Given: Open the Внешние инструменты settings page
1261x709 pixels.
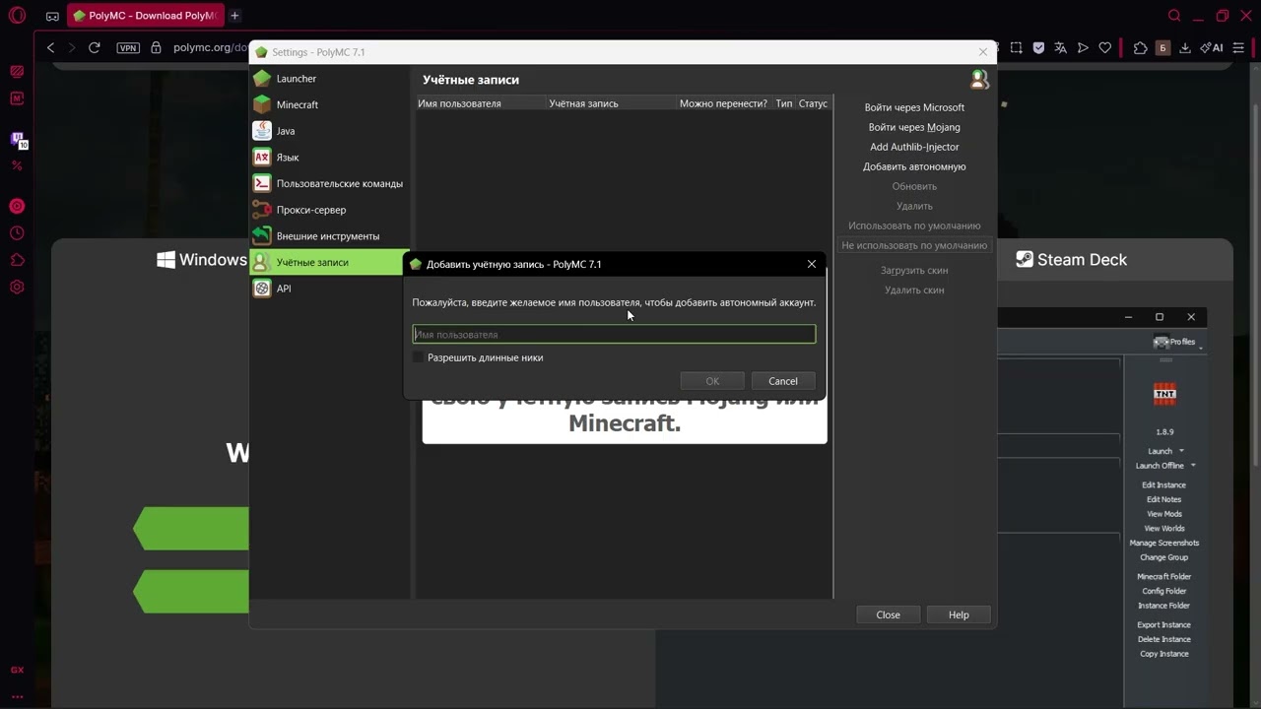Looking at the screenshot, I should [330, 236].
